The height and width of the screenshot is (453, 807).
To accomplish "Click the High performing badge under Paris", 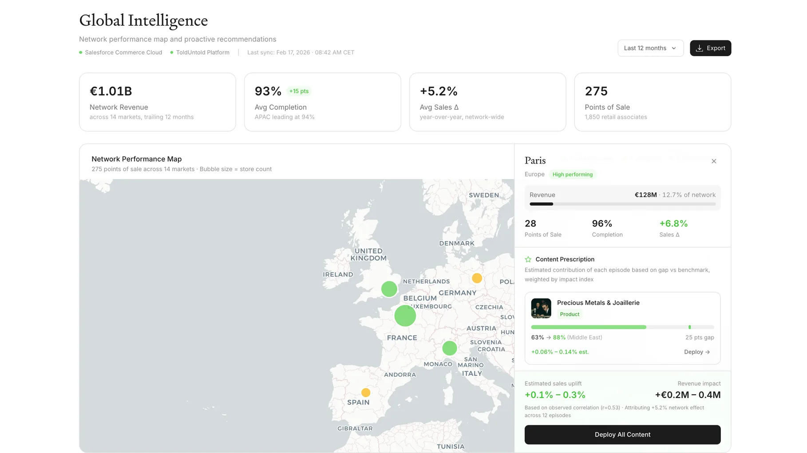I will pos(573,174).
